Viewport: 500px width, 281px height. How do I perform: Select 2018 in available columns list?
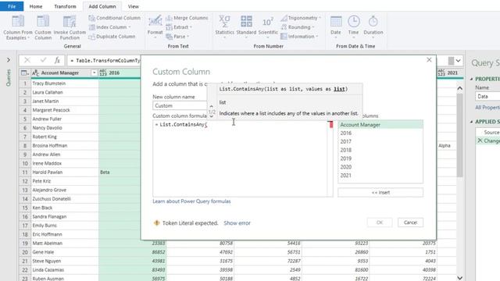pos(380,150)
